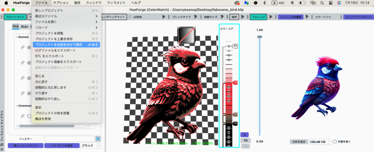
Task: Open Control Center from the menu bar
Action: tap(330, 3)
